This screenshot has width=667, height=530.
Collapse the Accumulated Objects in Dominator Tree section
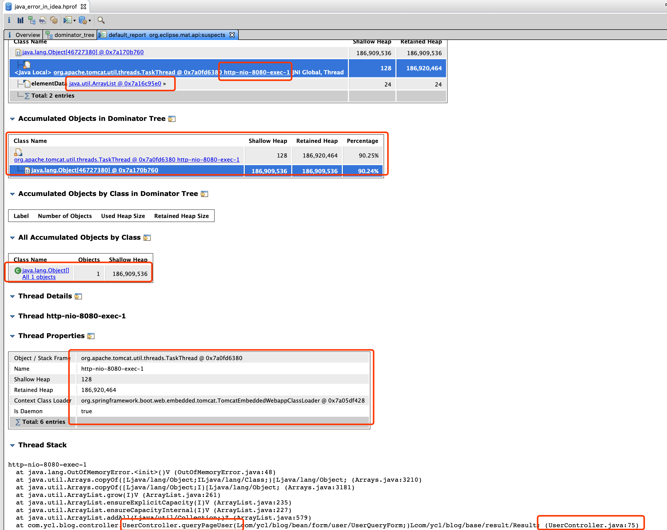(x=12, y=119)
